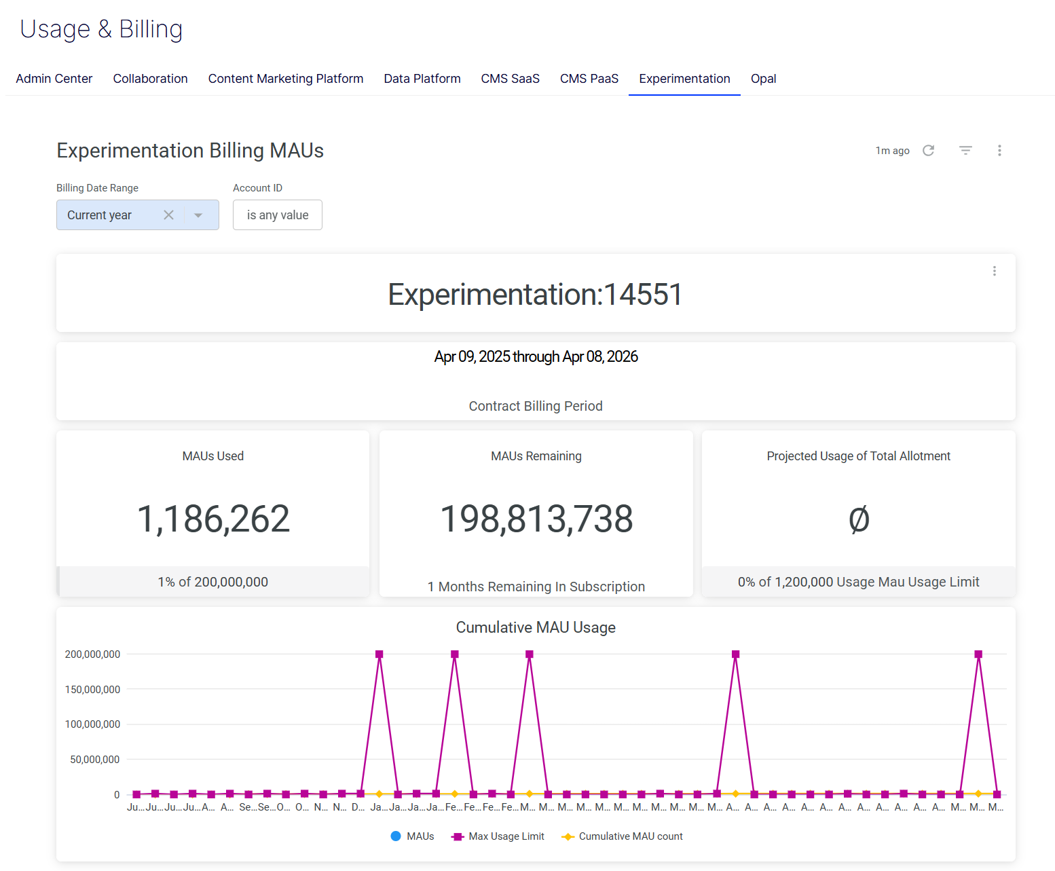Click the refresh dashboard icon
Image resolution: width=1055 pixels, height=871 pixels.
click(929, 150)
